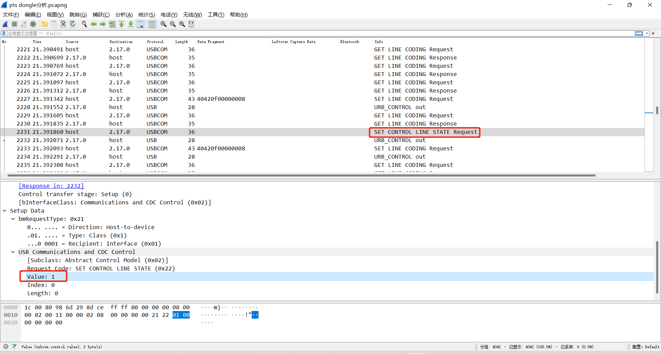The width and height of the screenshot is (661, 354).
Task: Open the 捕获(C) menu
Action: (x=101, y=15)
